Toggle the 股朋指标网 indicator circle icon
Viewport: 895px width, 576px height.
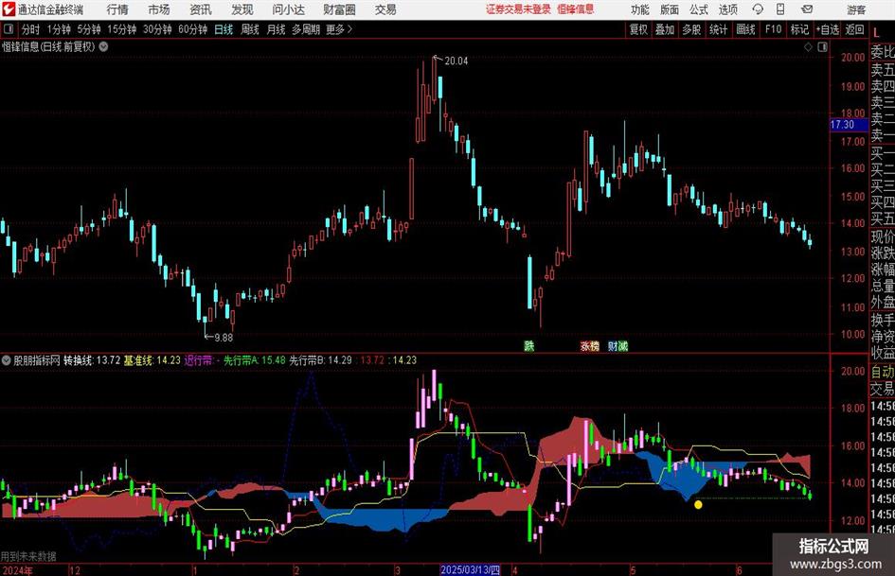[7, 360]
